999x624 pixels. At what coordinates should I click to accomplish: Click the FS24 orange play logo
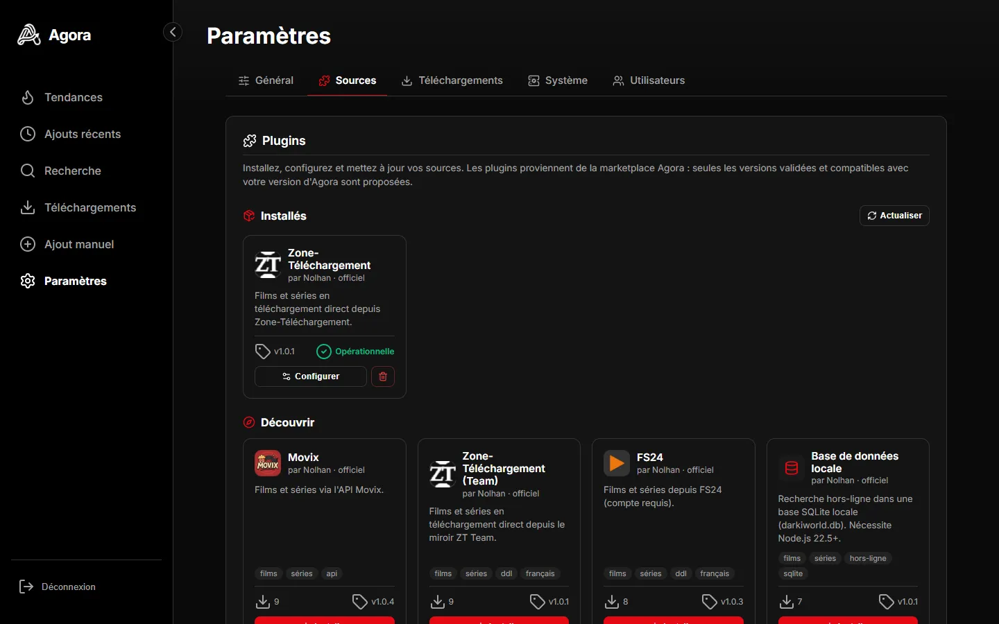(x=617, y=463)
